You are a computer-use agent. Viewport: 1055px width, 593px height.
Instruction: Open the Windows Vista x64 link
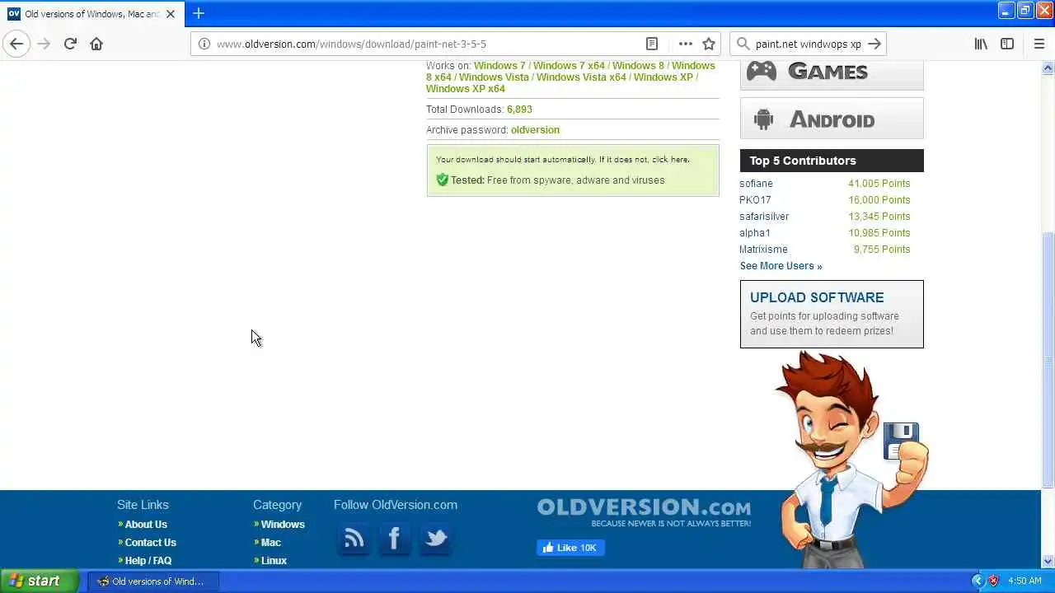coord(581,77)
